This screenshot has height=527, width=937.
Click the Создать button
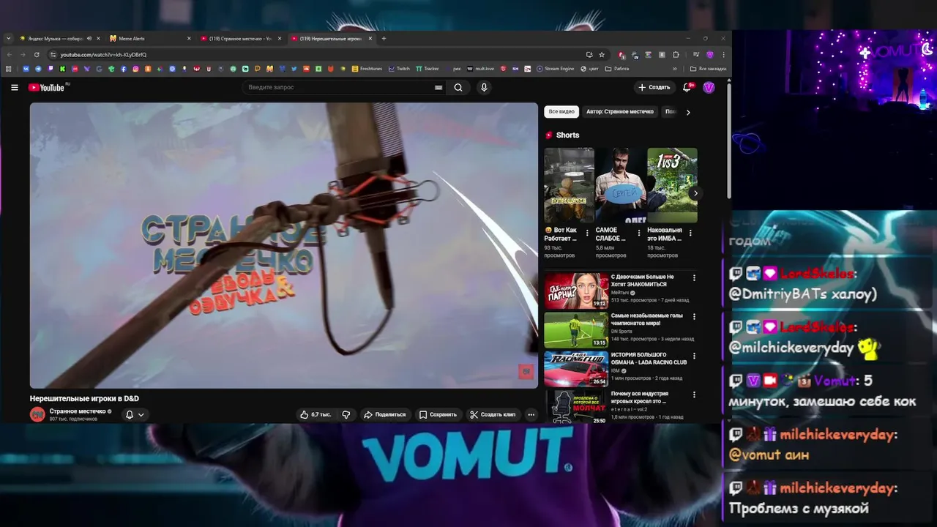654,87
